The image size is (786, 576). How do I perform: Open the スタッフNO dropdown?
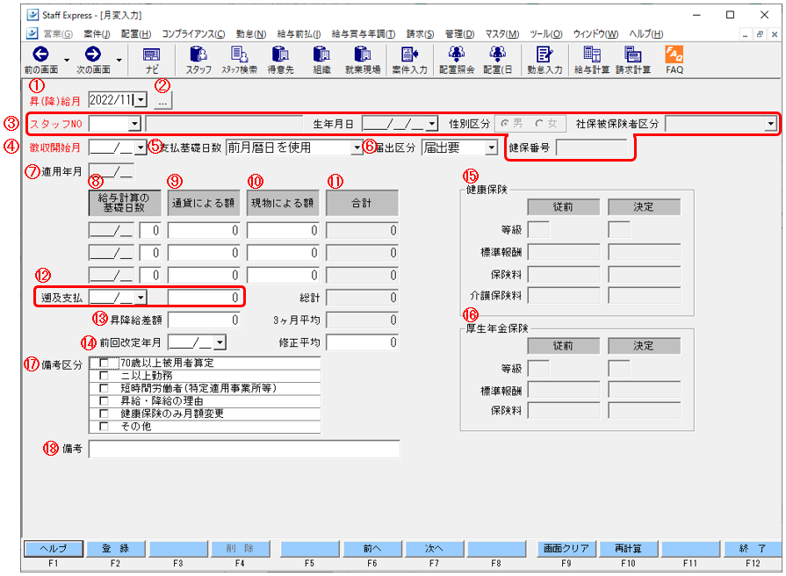134,124
